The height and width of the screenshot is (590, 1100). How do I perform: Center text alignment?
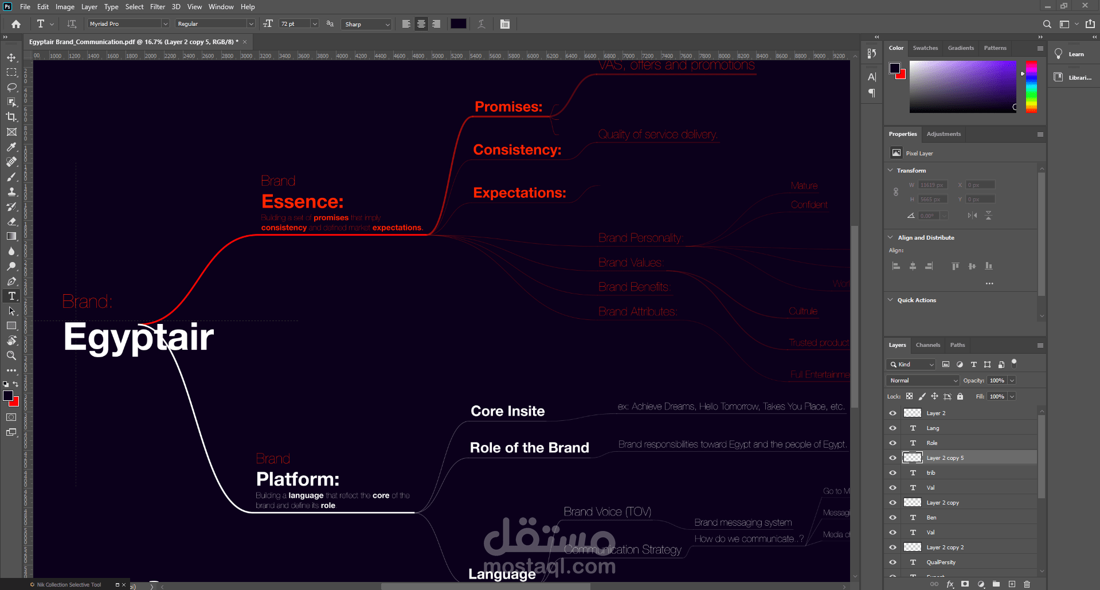421,24
